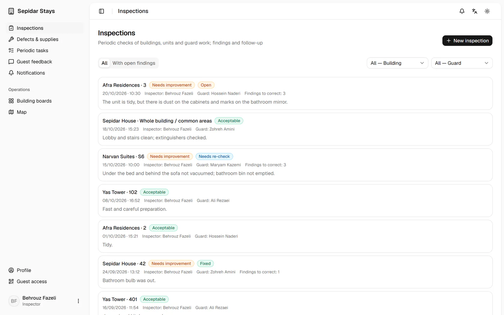Open Yas Tower · 401 inspection
The height and width of the screenshot is (315, 504).
coord(295,303)
